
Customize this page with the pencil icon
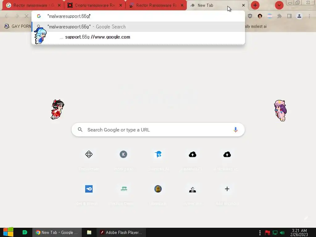tap(306, 218)
